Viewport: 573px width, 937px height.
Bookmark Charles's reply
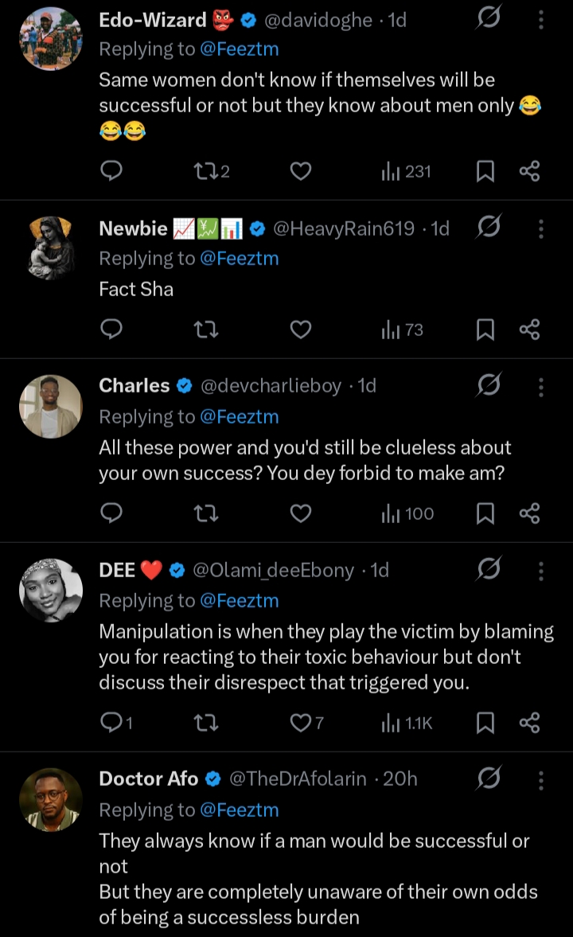[485, 514]
